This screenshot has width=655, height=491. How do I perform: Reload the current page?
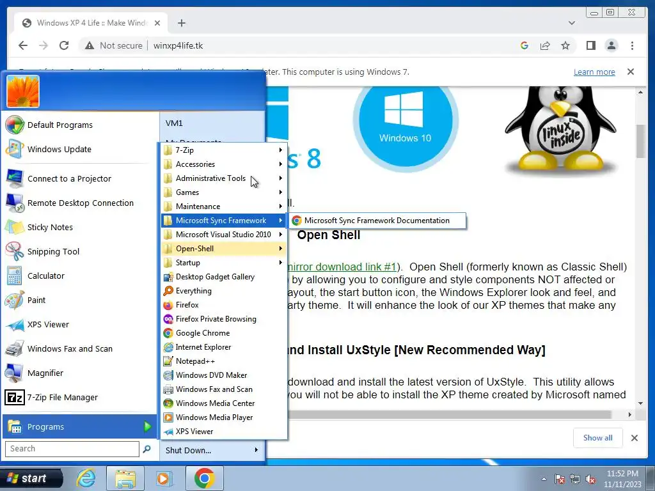pyautogui.click(x=64, y=45)
